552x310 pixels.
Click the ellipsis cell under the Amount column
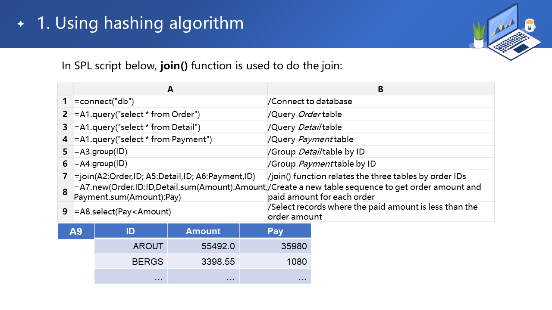tap(203, 276)
